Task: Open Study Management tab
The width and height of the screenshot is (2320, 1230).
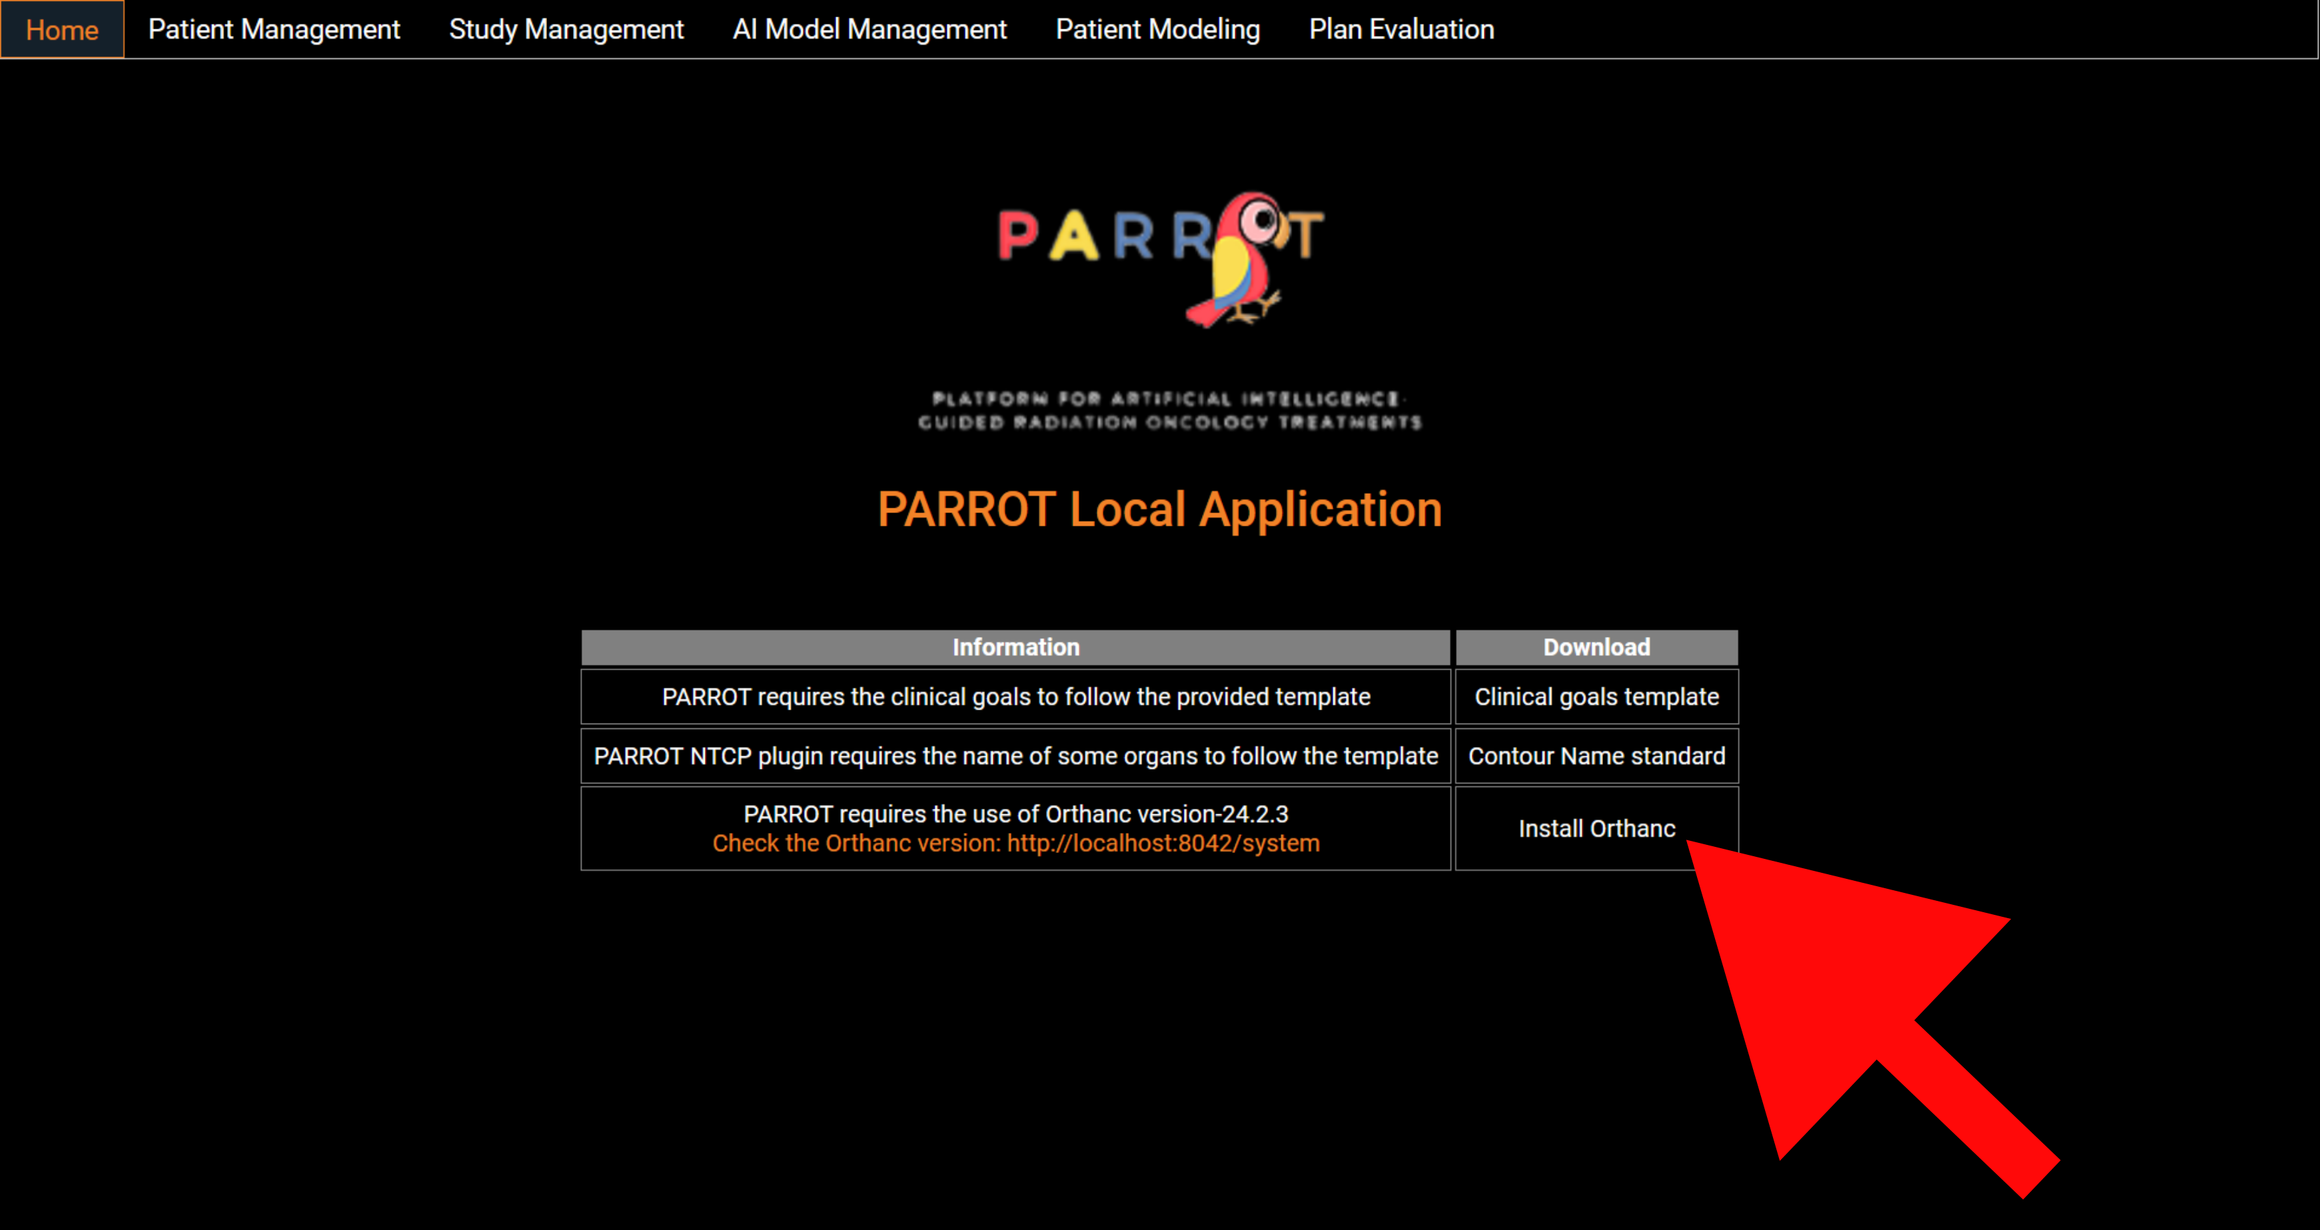Action: click(566, 30)
